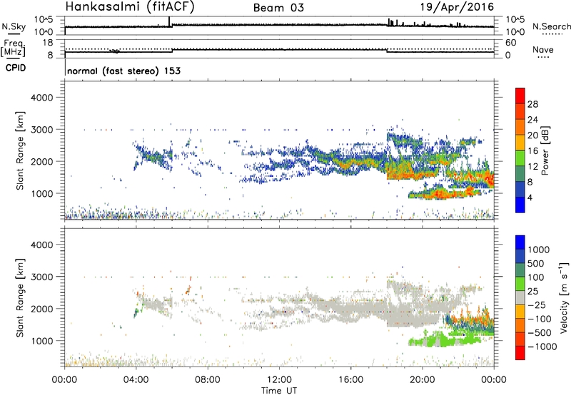Click the 'Power [dB]' colorbar label
Image resolution: width=571 pixels, height=395 pixels.
[545, 150]
